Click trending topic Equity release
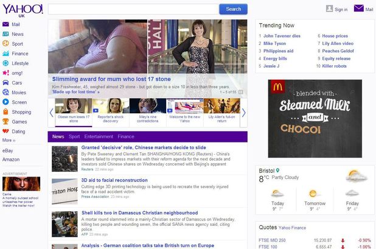Image resolution: width=376 pixels, height=249 pixels. coord(336,58)
